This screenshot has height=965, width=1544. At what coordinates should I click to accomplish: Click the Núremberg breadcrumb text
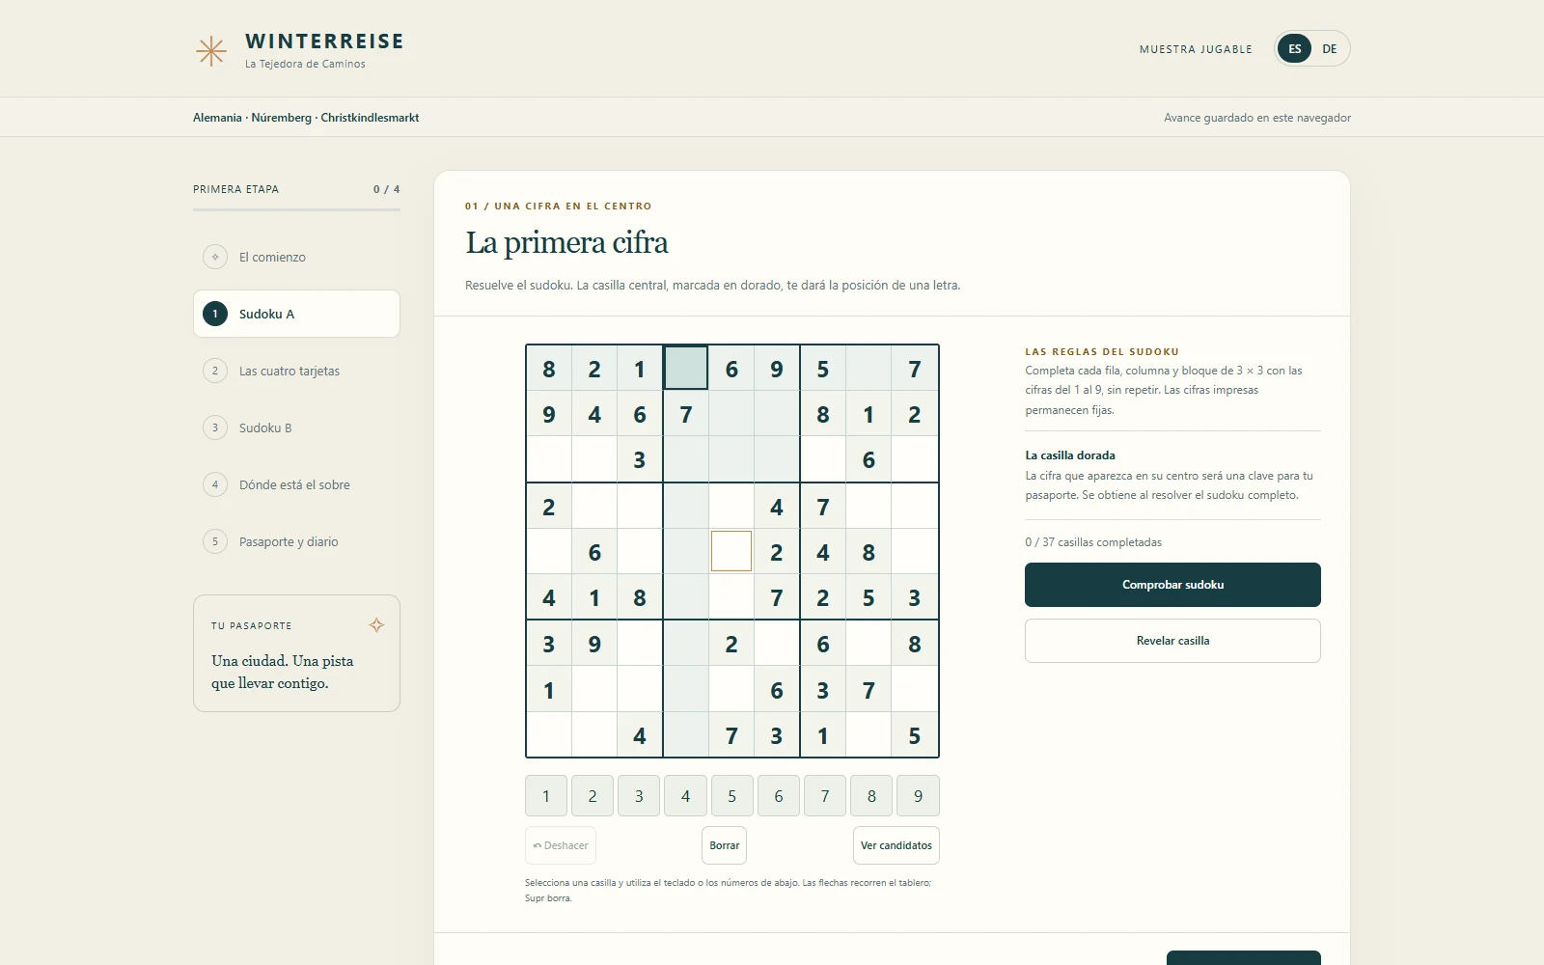(282, 118)
